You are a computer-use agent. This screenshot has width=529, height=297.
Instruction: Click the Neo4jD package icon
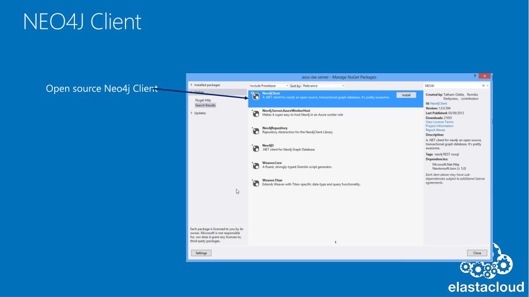coord(256,148)
